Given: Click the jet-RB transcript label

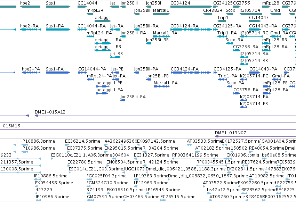Looking at the screenshot, I should tap(116, 54).
